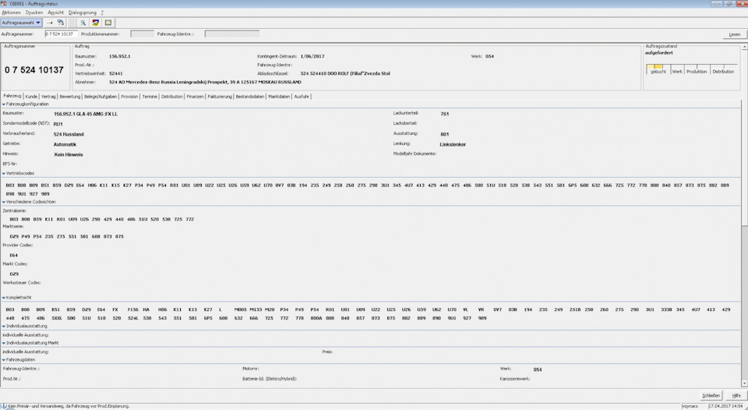748x410 pixels.
Task: Click the Baumuster value 156.952.1 GLA 45 AMG
Action: [x=86, y=114]
